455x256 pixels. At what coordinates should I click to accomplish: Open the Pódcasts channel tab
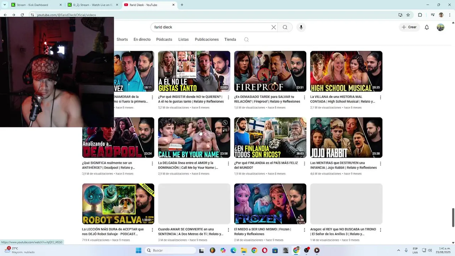(x=164, y=39)
